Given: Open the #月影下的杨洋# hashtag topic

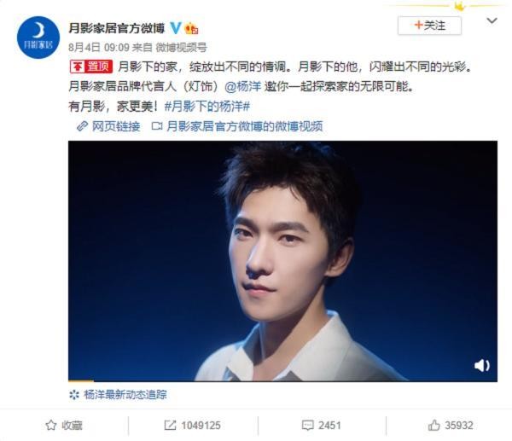Looking at the screenshot, I should (x=207, y=107).
